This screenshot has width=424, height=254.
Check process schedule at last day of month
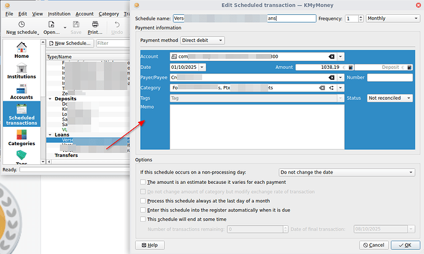pyautogui.click(x=144, y=200)
